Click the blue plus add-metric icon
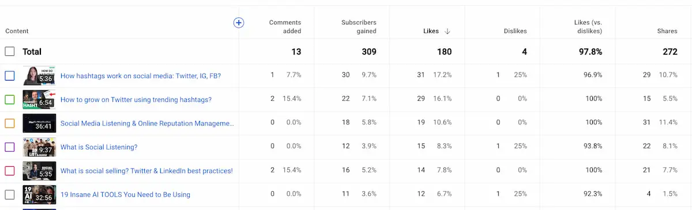 238,22
